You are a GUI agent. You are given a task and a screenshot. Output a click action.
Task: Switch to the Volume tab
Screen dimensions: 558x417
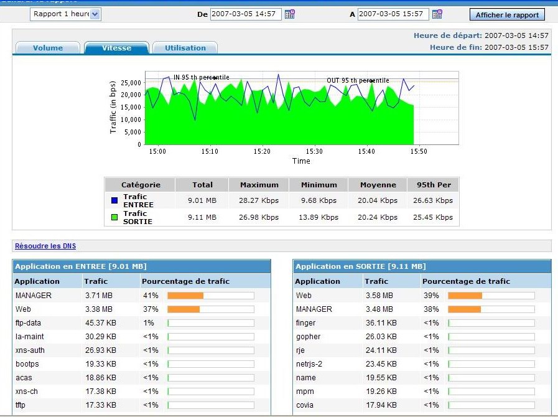[48, 48]
